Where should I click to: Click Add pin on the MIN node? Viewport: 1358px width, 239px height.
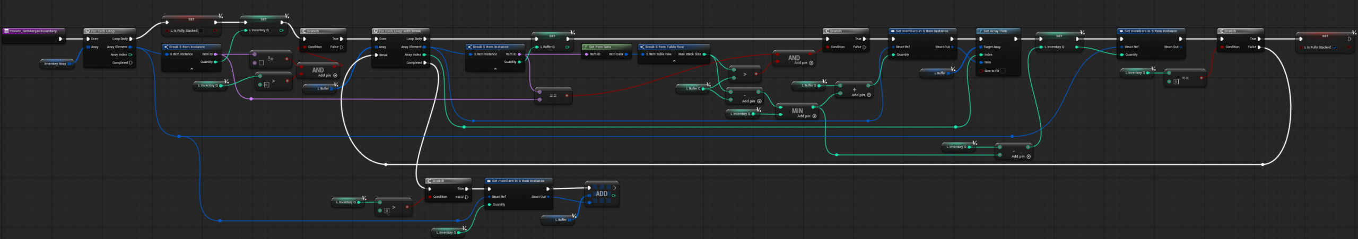click(x=814, y=116)
